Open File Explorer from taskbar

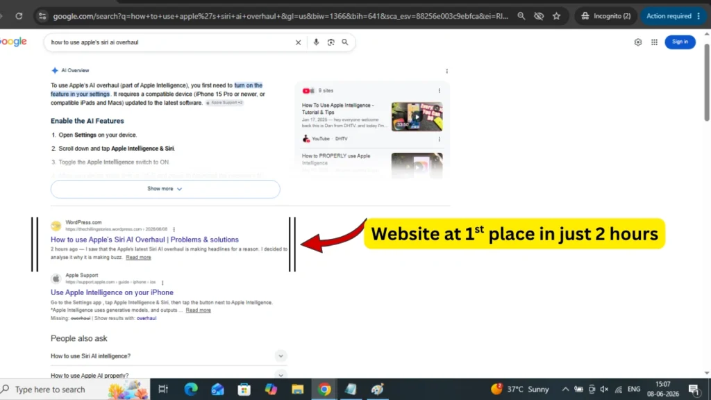[297, 389]
